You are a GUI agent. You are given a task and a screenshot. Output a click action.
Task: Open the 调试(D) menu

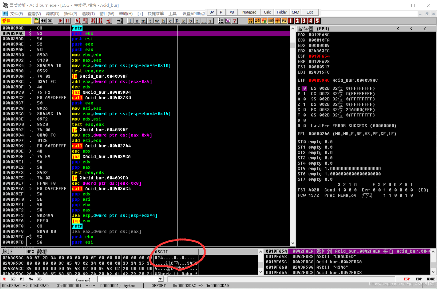point(52,14)
